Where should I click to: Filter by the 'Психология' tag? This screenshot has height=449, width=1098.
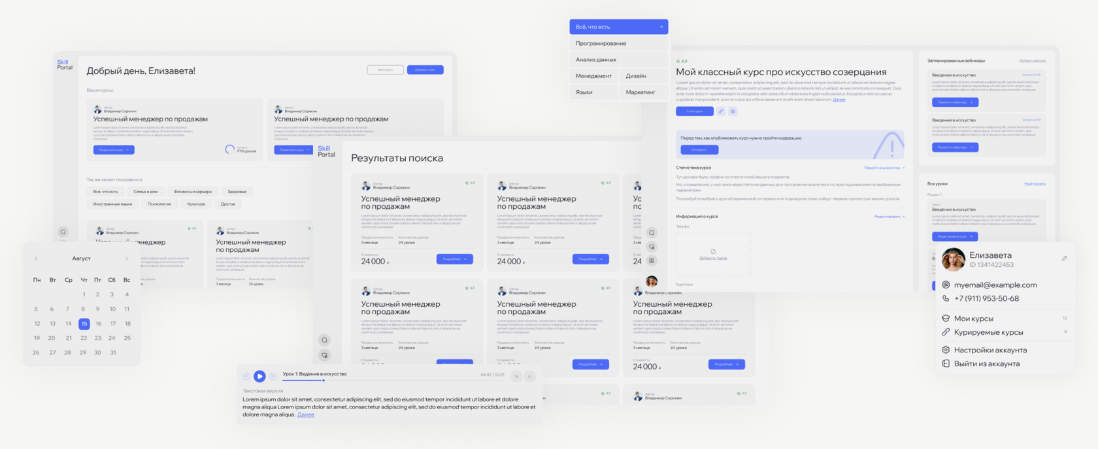pyautogui.click(x=159, y=204)
